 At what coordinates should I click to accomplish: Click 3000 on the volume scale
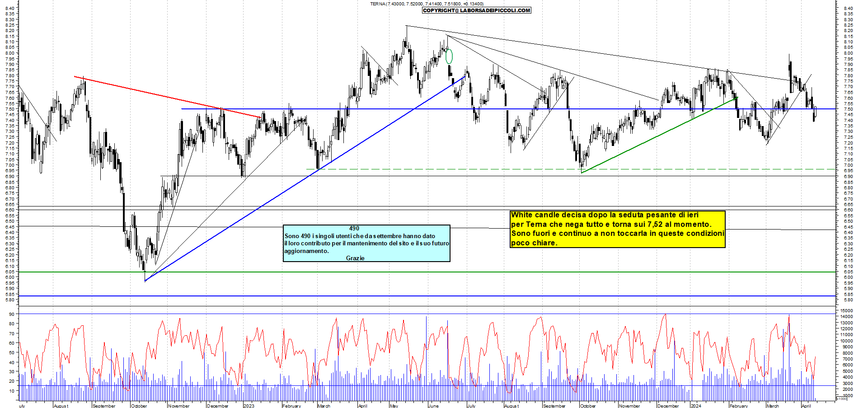(x=848, y=383)
